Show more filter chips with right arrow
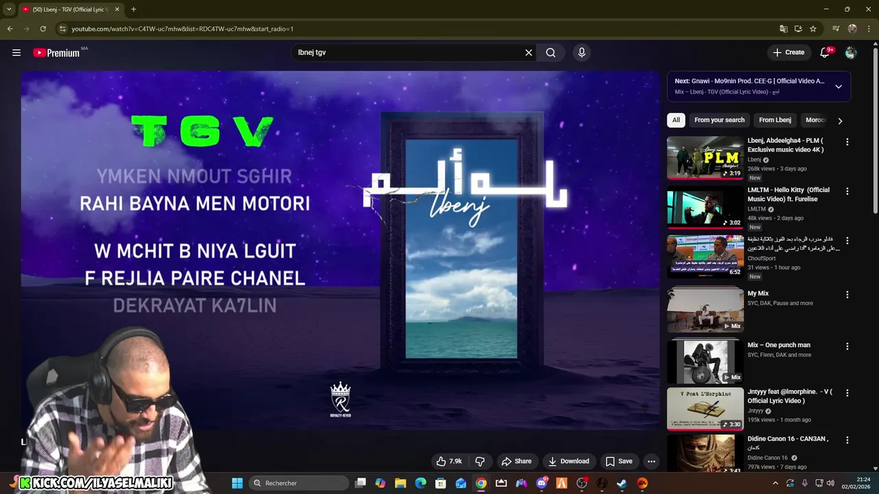Viewport: 879px width, 494px height. [840, 121]
